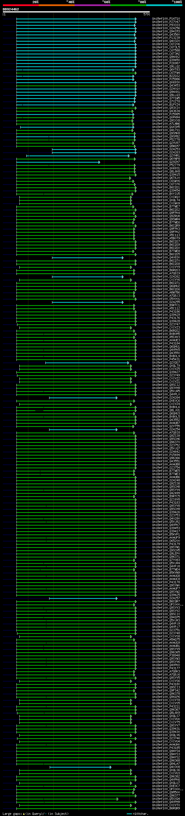Image resolution: width=185 pixels, height=816 pixels.
Task: Open hit UniRef100_Q2VT55
Action: pos(166,426)
